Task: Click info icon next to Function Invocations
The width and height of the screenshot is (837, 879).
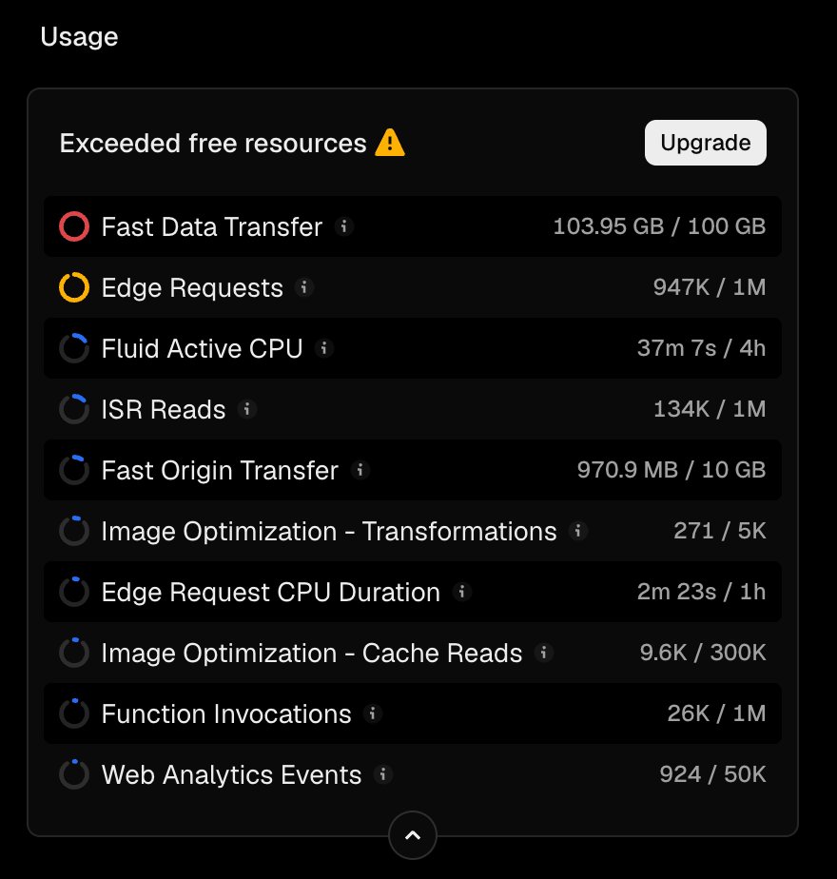Action: 372,713
